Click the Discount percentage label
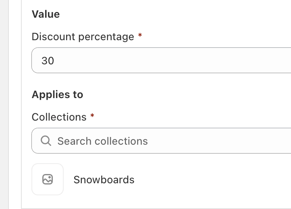 pos(83,37)
